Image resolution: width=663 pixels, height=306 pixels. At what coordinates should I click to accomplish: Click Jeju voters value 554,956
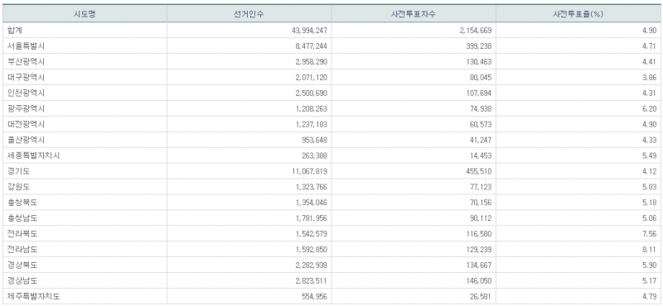coord(314,296)
